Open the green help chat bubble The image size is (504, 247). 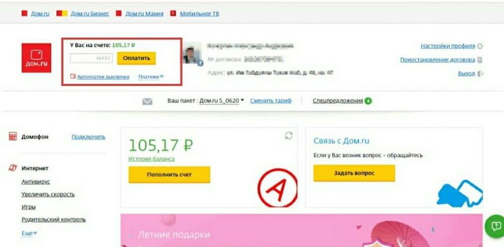click(x=495, y=226)
